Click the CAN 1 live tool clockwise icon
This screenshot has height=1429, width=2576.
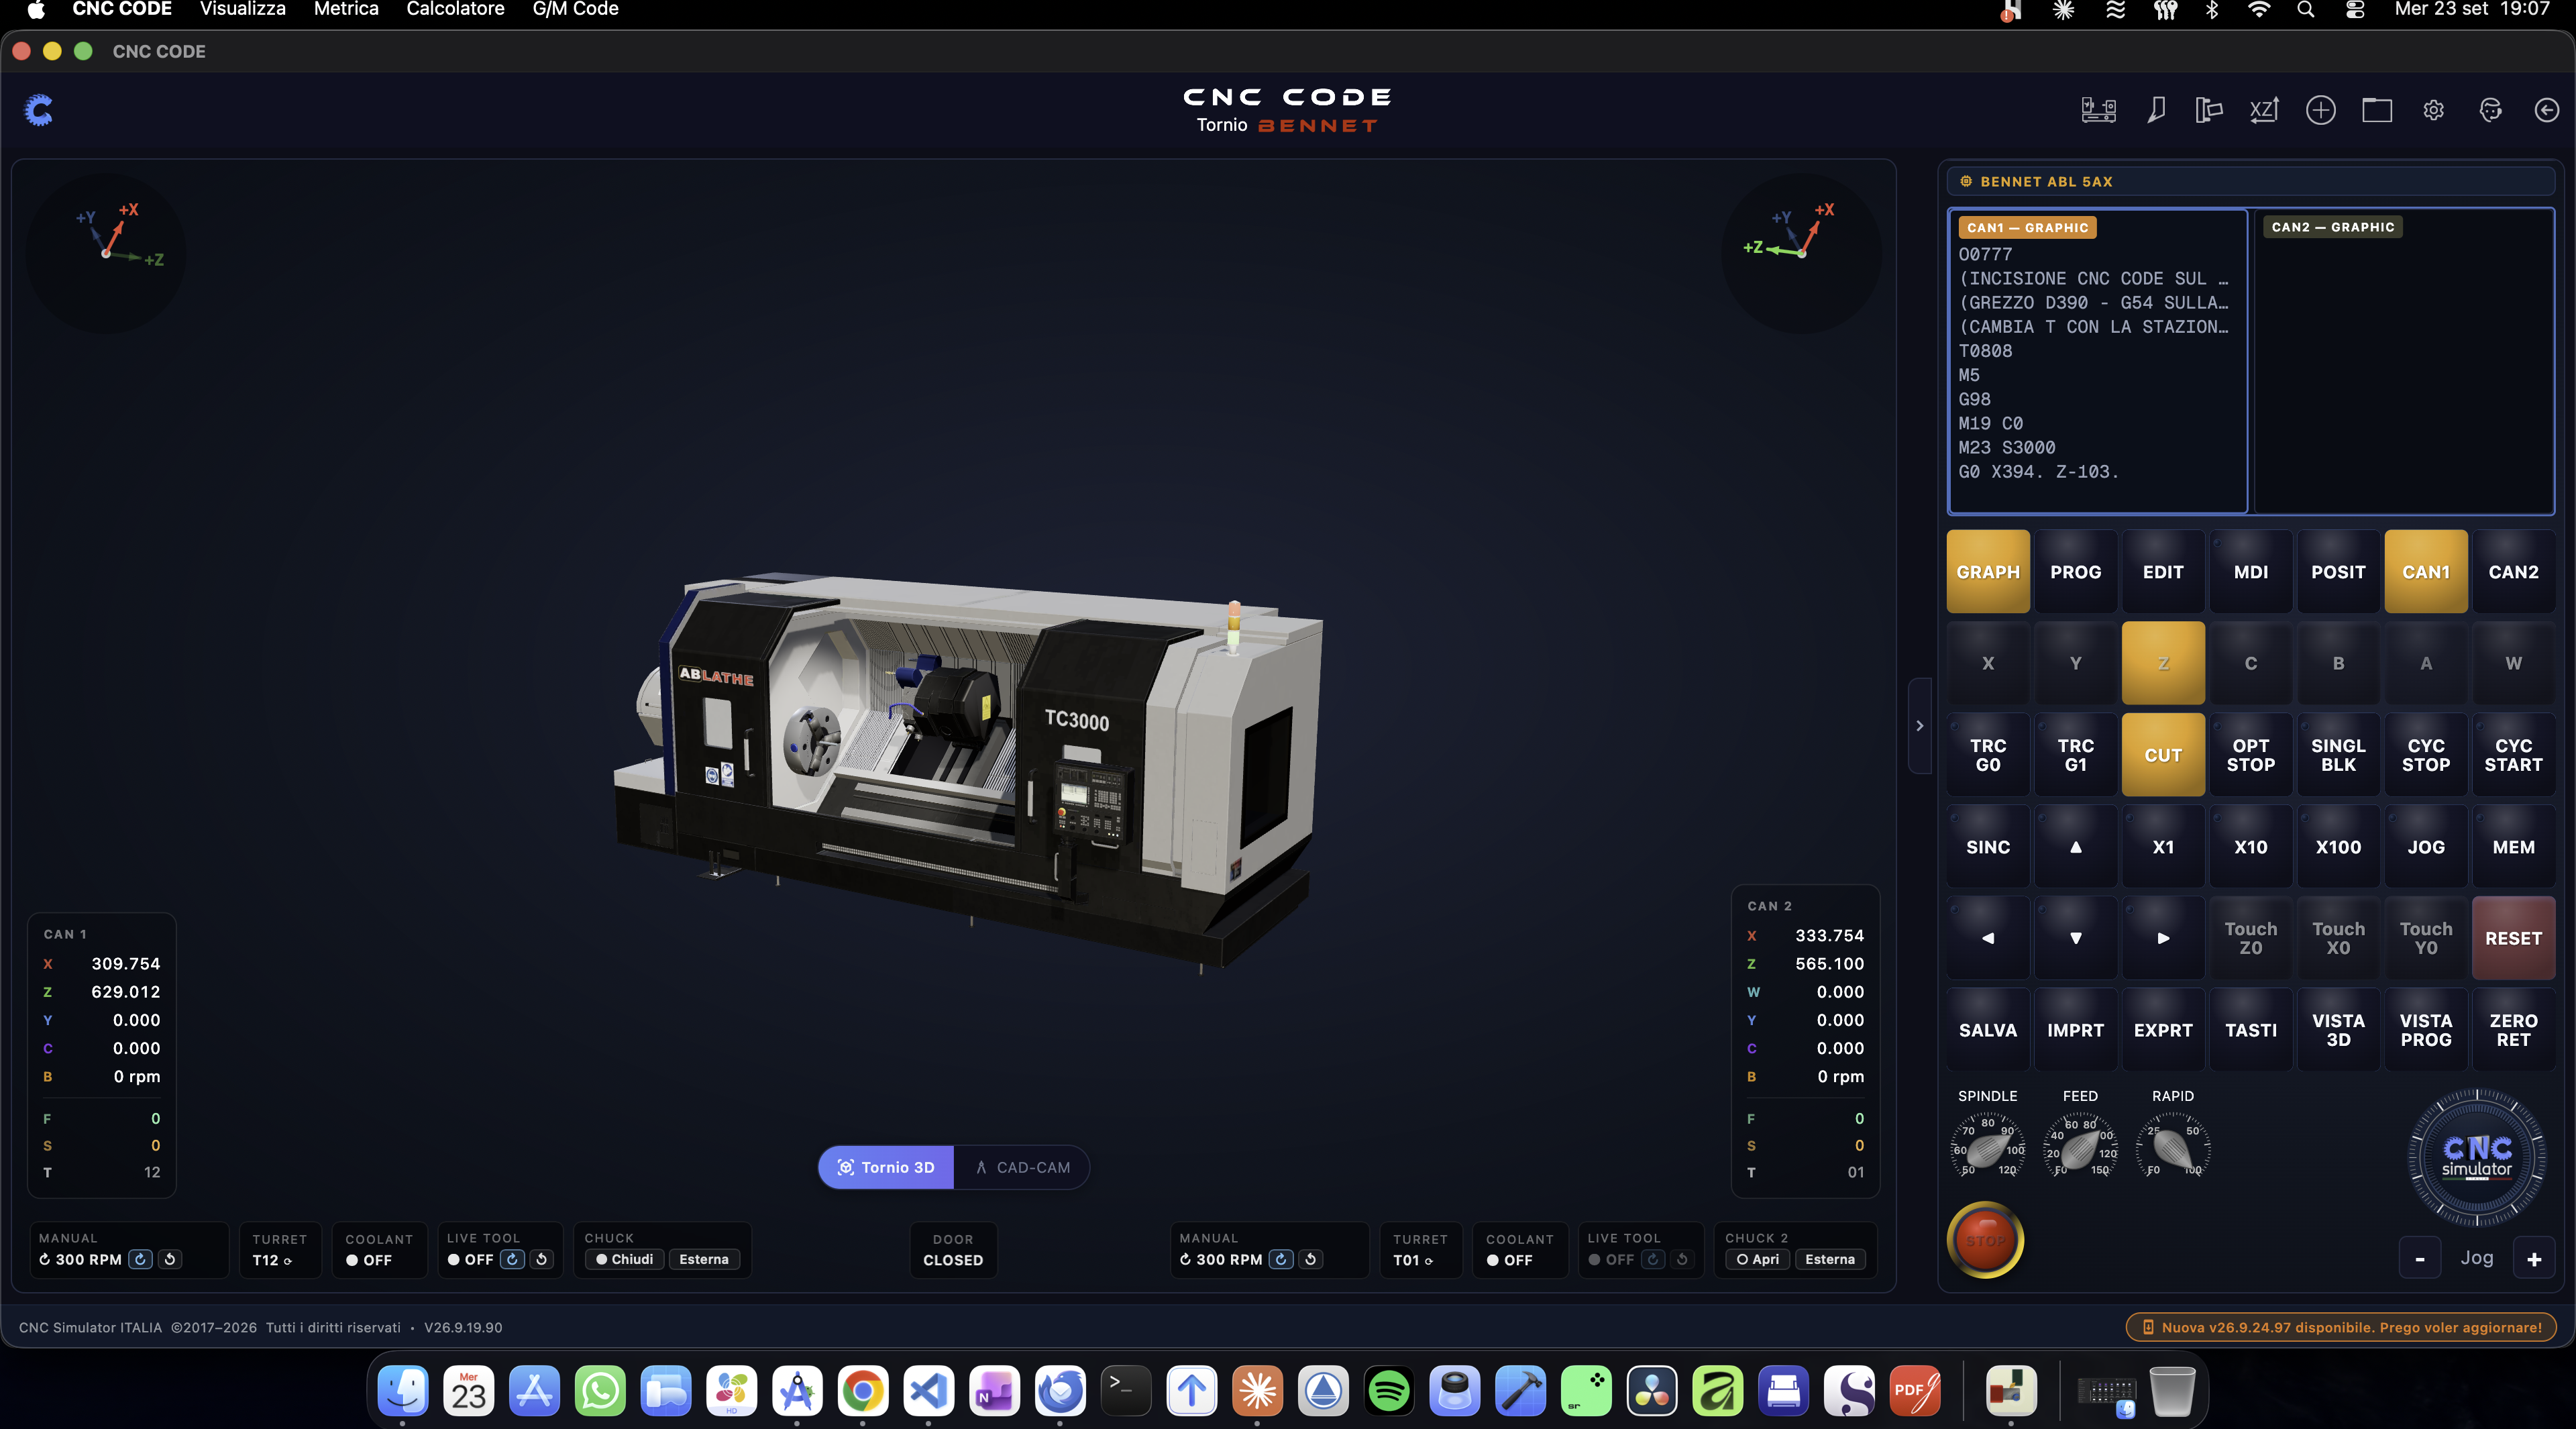tap(512, 1259)
